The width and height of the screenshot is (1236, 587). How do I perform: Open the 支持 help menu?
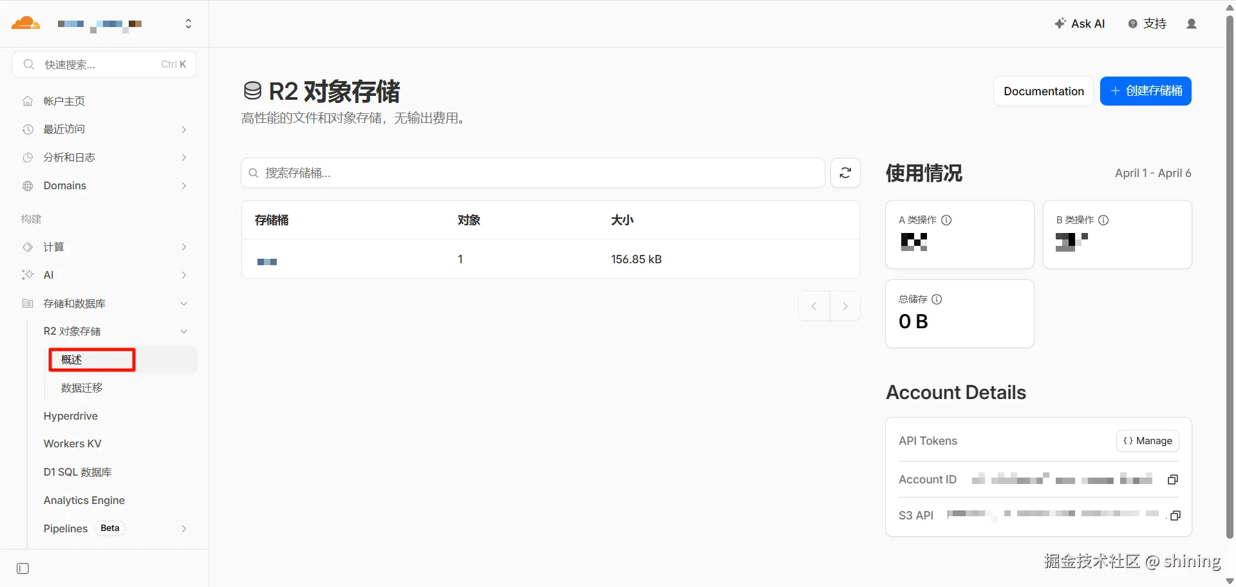point(1147,24)
